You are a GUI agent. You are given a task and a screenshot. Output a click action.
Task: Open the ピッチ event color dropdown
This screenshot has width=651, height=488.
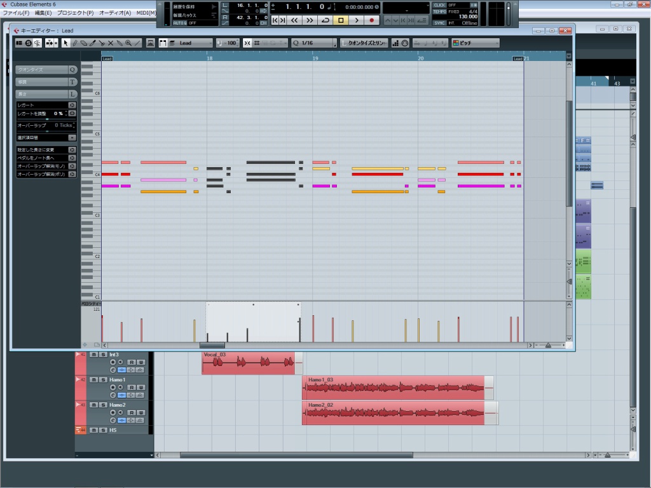click(476, 43)
